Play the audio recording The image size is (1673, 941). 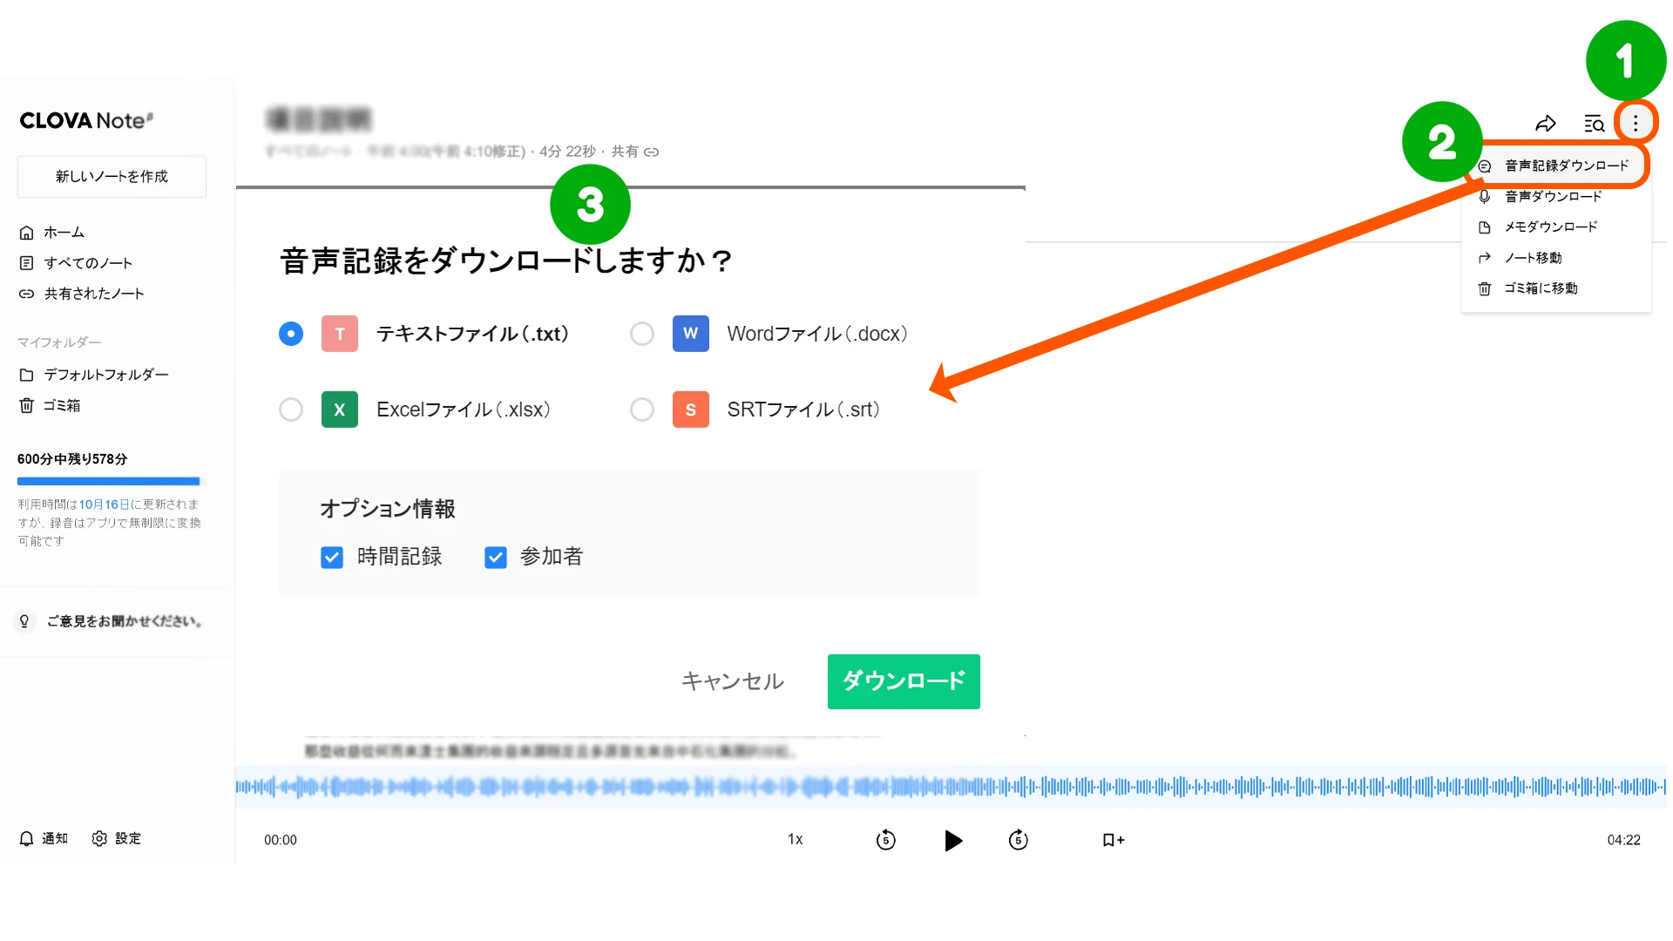pyautogui.click(x=953, y=840)
